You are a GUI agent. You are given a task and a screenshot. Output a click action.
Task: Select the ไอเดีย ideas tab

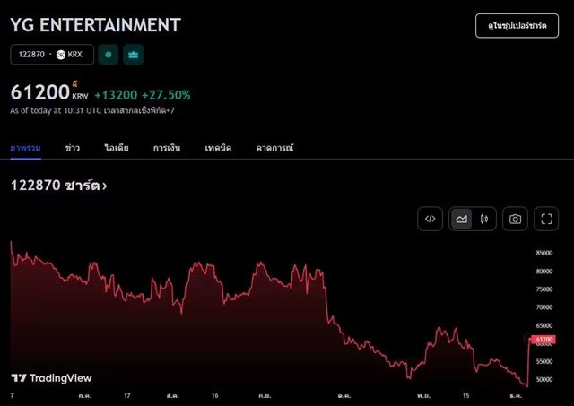117,148
